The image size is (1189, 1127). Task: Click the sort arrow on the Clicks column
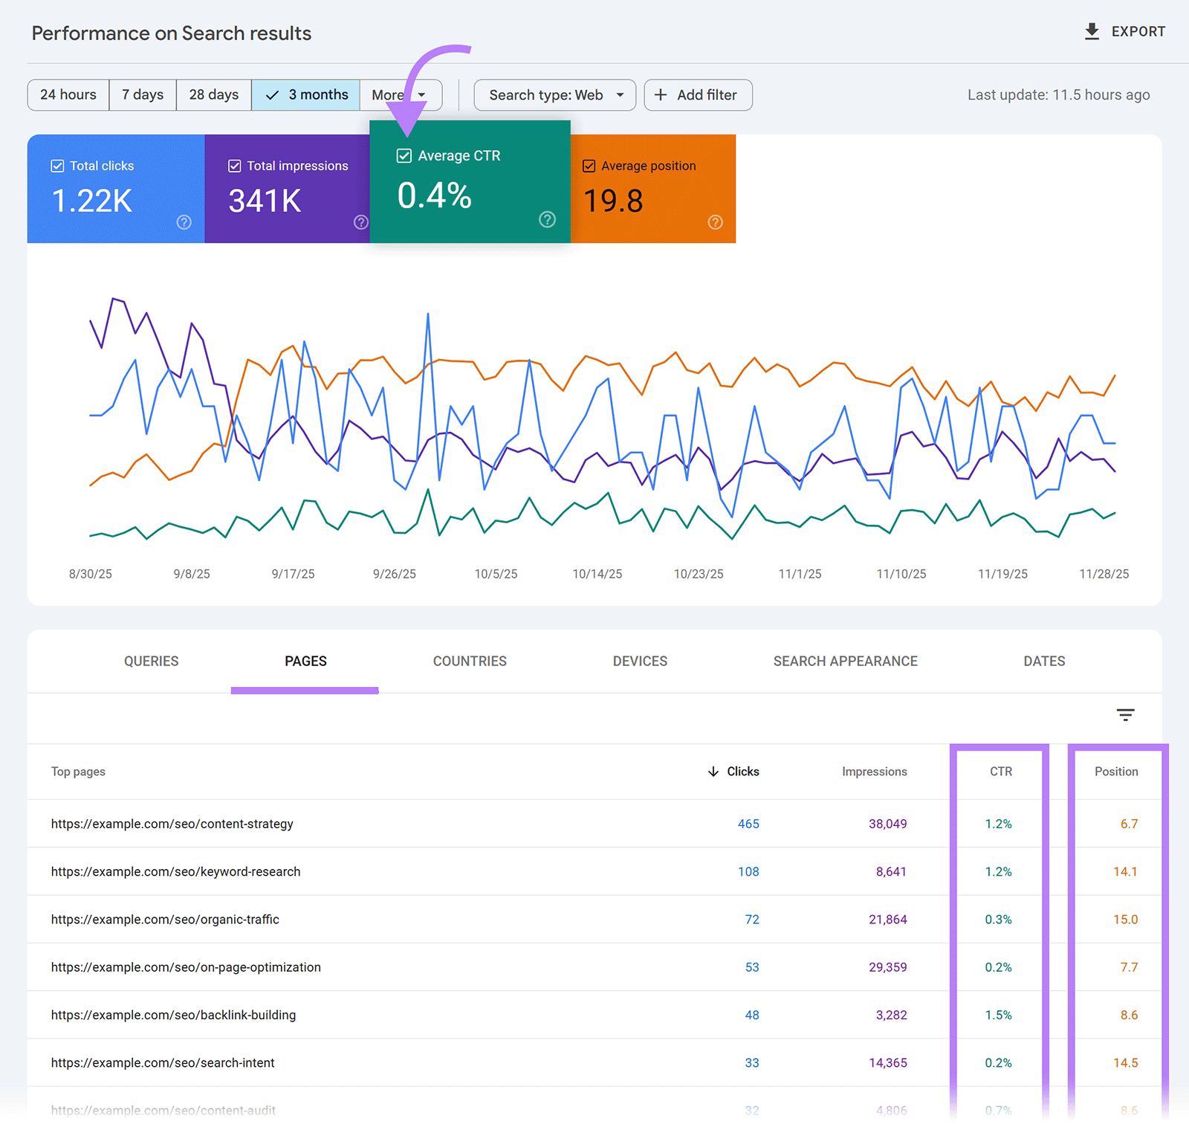[713, 771]
